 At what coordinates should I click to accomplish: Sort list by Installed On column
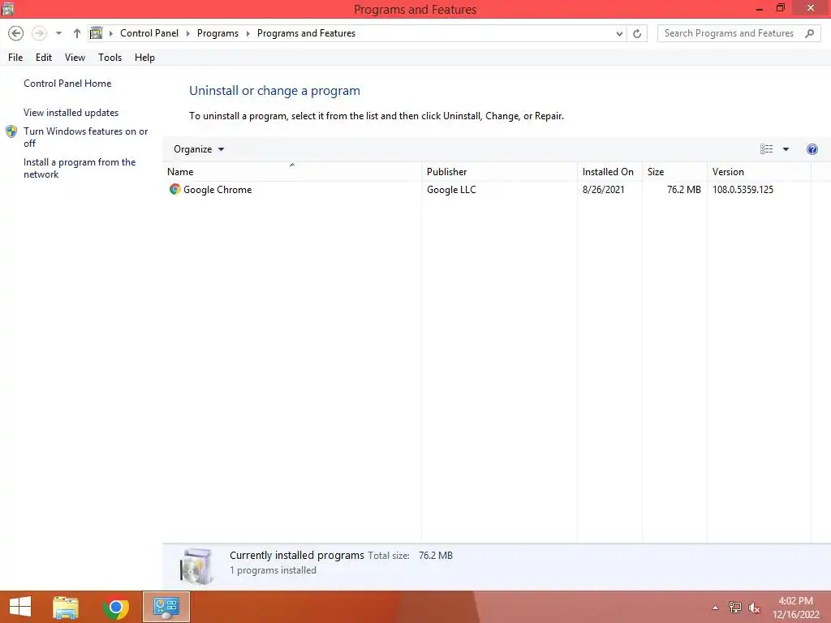click(609, 172)
